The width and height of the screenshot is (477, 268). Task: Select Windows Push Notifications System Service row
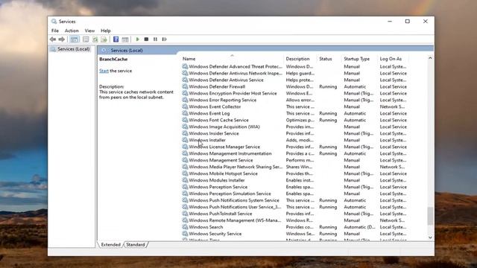(x=294, y=200)
